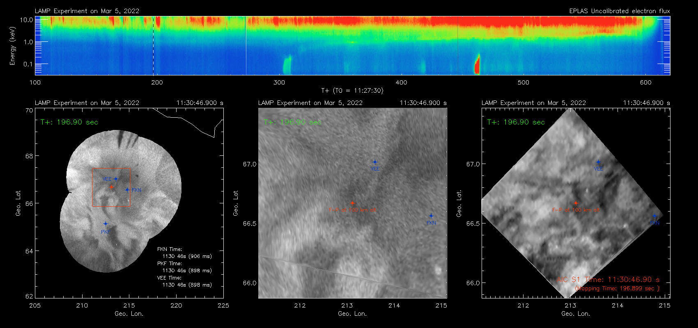Click the red line atop the zoom box on the wide map
This screenshot has height=328, width=698.
[112, 168]
